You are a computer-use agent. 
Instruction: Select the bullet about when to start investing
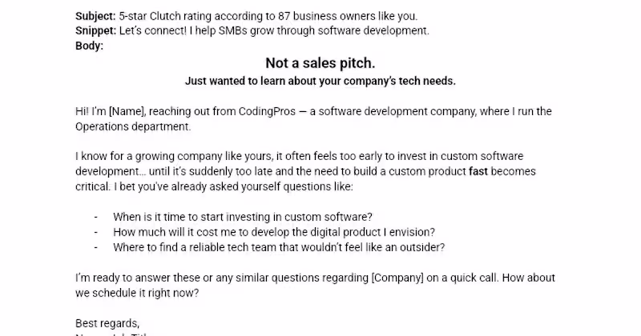tap(243, 216)
